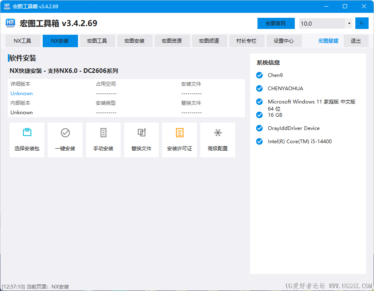Click the NX快捷安装 subtitle text
The width and height of the screenshot is (374, 291).
point(64,71)
